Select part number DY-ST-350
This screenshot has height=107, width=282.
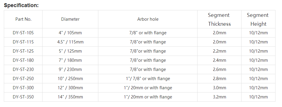pos(23,97)
